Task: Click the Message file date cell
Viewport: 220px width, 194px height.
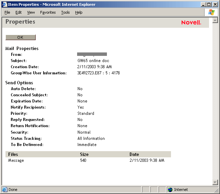Action: pos(147,160)
